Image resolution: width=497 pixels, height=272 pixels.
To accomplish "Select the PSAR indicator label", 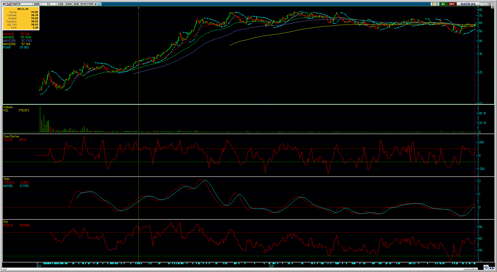I will pos(7,47).
